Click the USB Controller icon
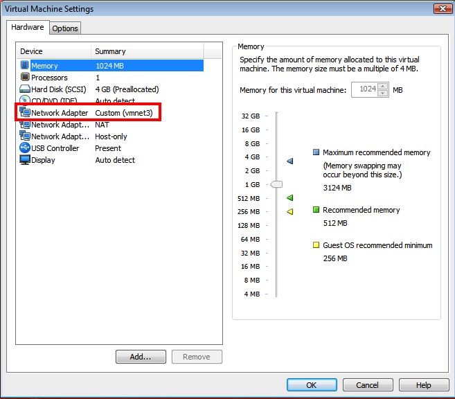The height and width of the screenshot is (399, 455). [25, 148]
